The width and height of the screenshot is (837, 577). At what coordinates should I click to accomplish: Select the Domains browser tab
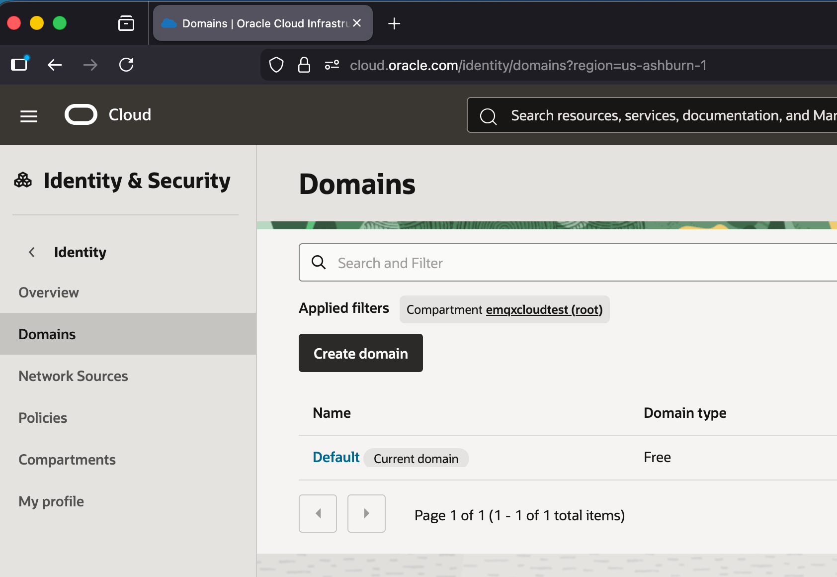[x=263, y=23]
